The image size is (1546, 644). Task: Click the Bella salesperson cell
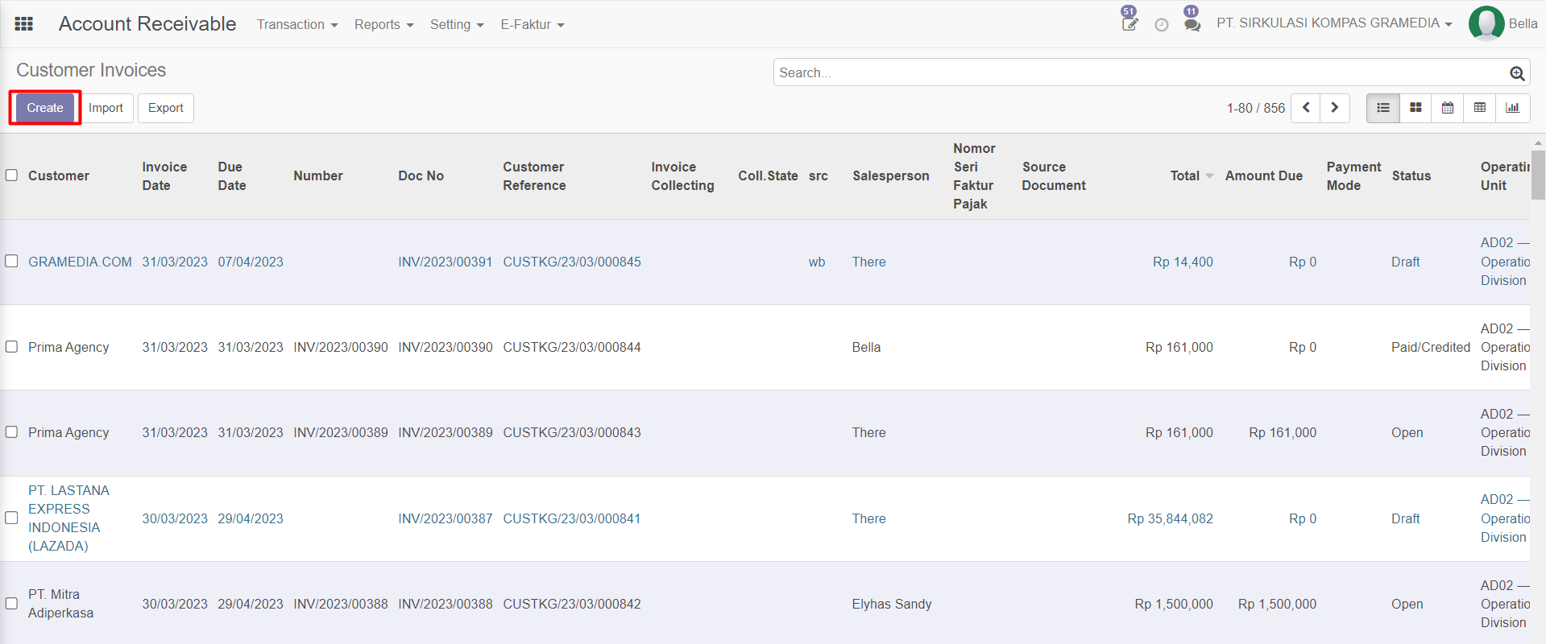[x=866, y=347]
